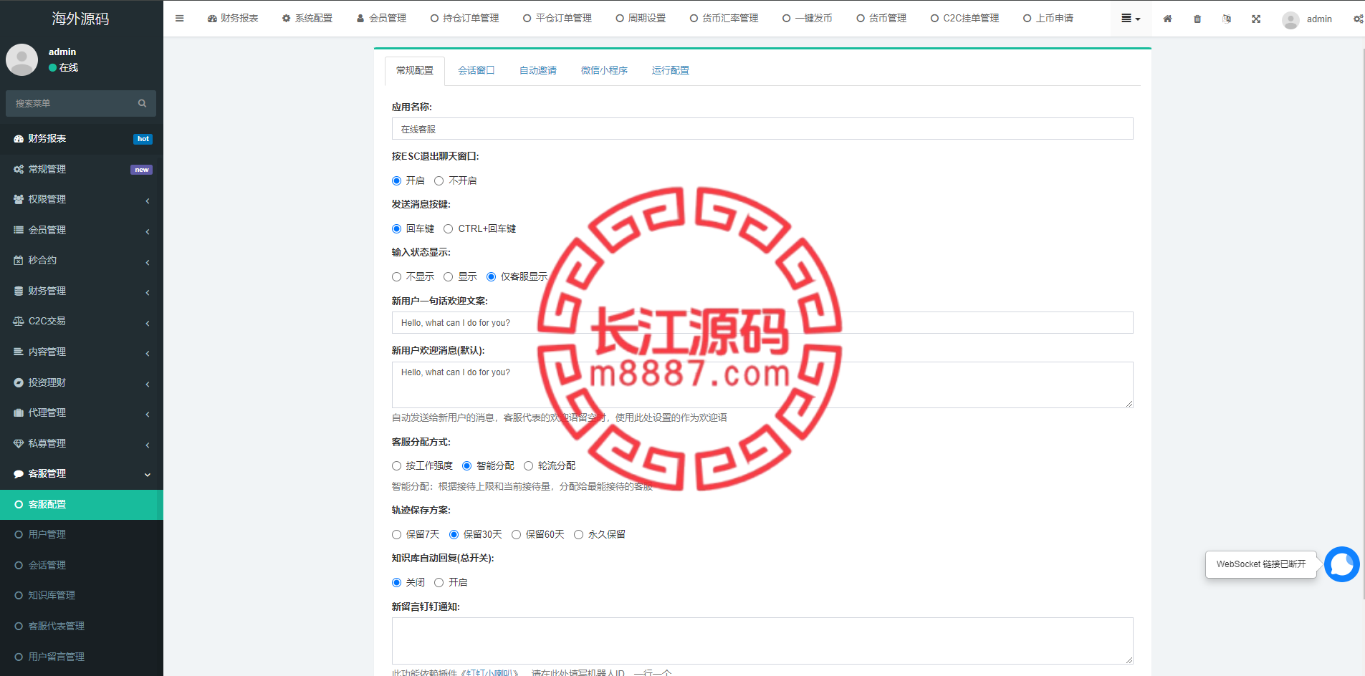Viewport: 1365px width, 676px height.
Task: Switch to 自动邀请 tab
Action: tap(538, 70)
